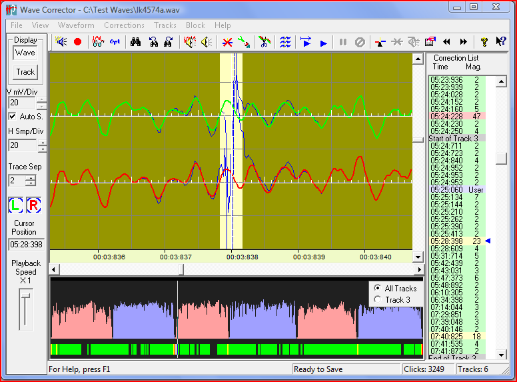
Task: Click the red record button in toolbar
Action: coord(78,42)
